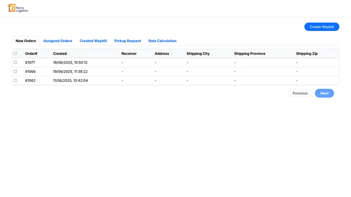Click order number #1062
The height and width of the screenshot is (197, 351).
[30, 81]
